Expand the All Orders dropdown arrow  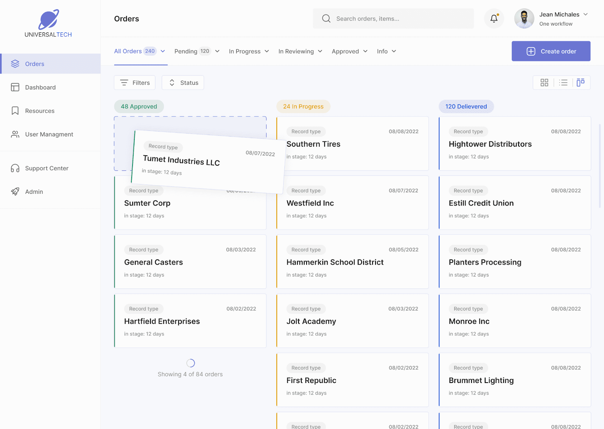(x=163, y=51)
